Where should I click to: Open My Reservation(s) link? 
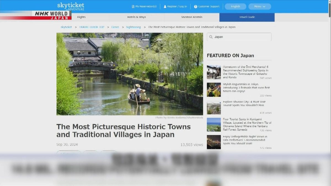click(x=146, y=6)
